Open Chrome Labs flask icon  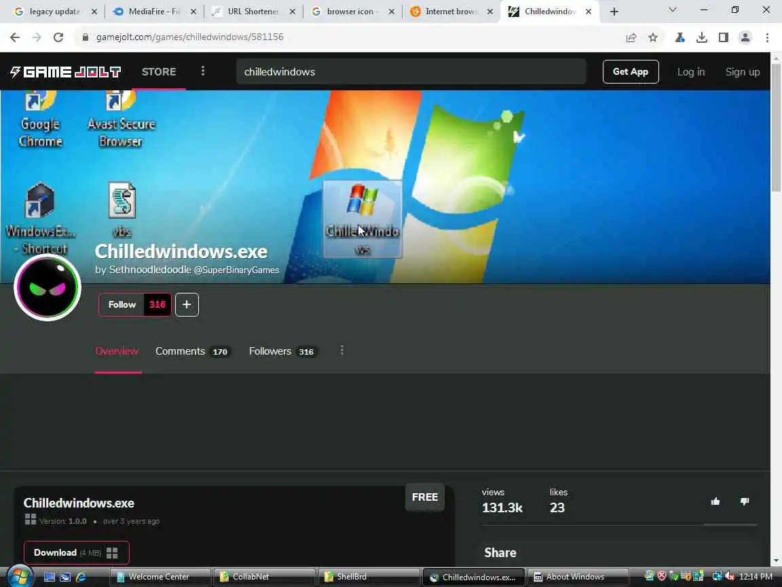pyautogui.click(x=679, y=37)
